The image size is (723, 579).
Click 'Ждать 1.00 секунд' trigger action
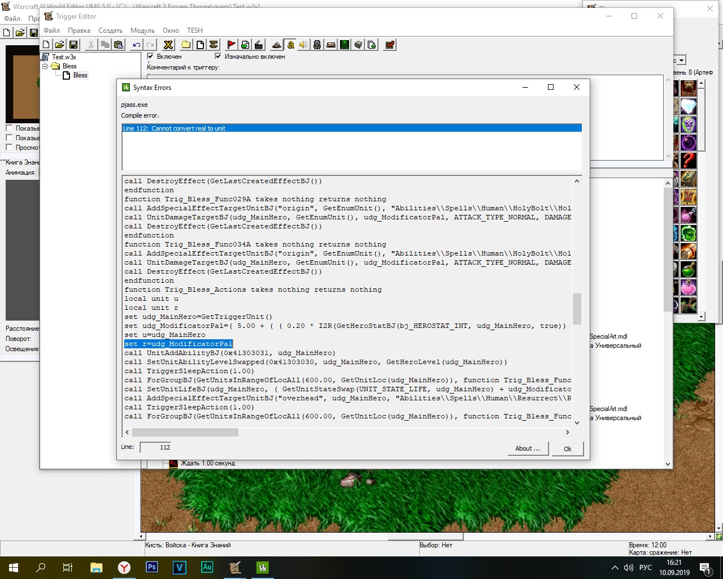point(207,463)
